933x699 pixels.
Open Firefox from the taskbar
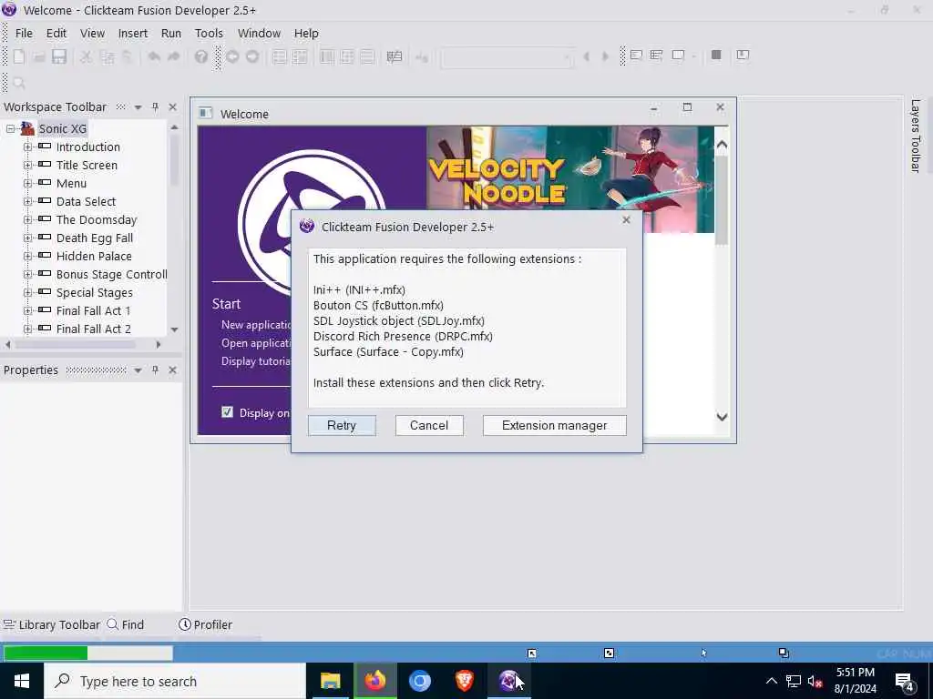pyautogui.click(x=375, y=681)
